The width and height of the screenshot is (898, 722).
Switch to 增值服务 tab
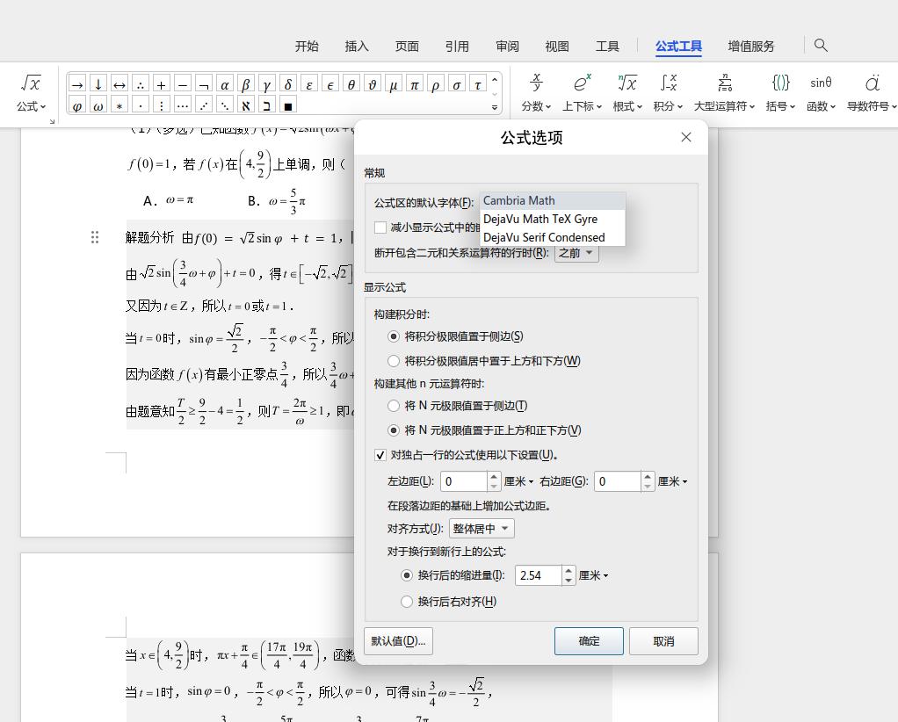(x=750, y=46)
